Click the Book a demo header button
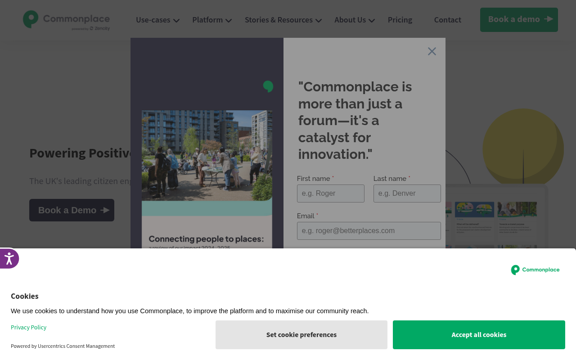 519,20
